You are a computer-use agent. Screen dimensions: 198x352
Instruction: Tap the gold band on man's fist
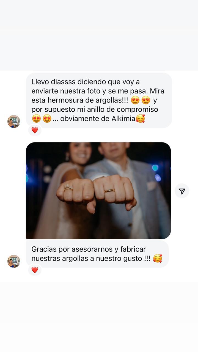point(109,191)
